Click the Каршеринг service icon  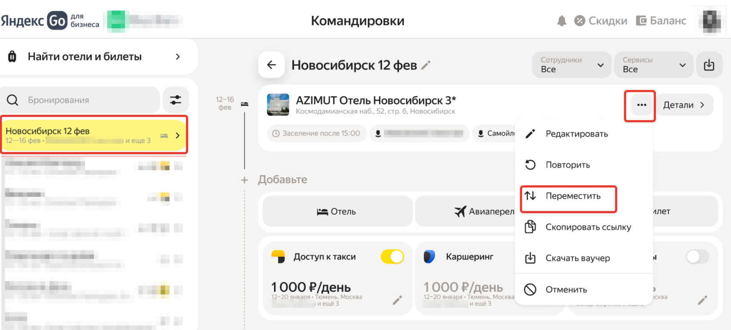[x=430, y=257]
